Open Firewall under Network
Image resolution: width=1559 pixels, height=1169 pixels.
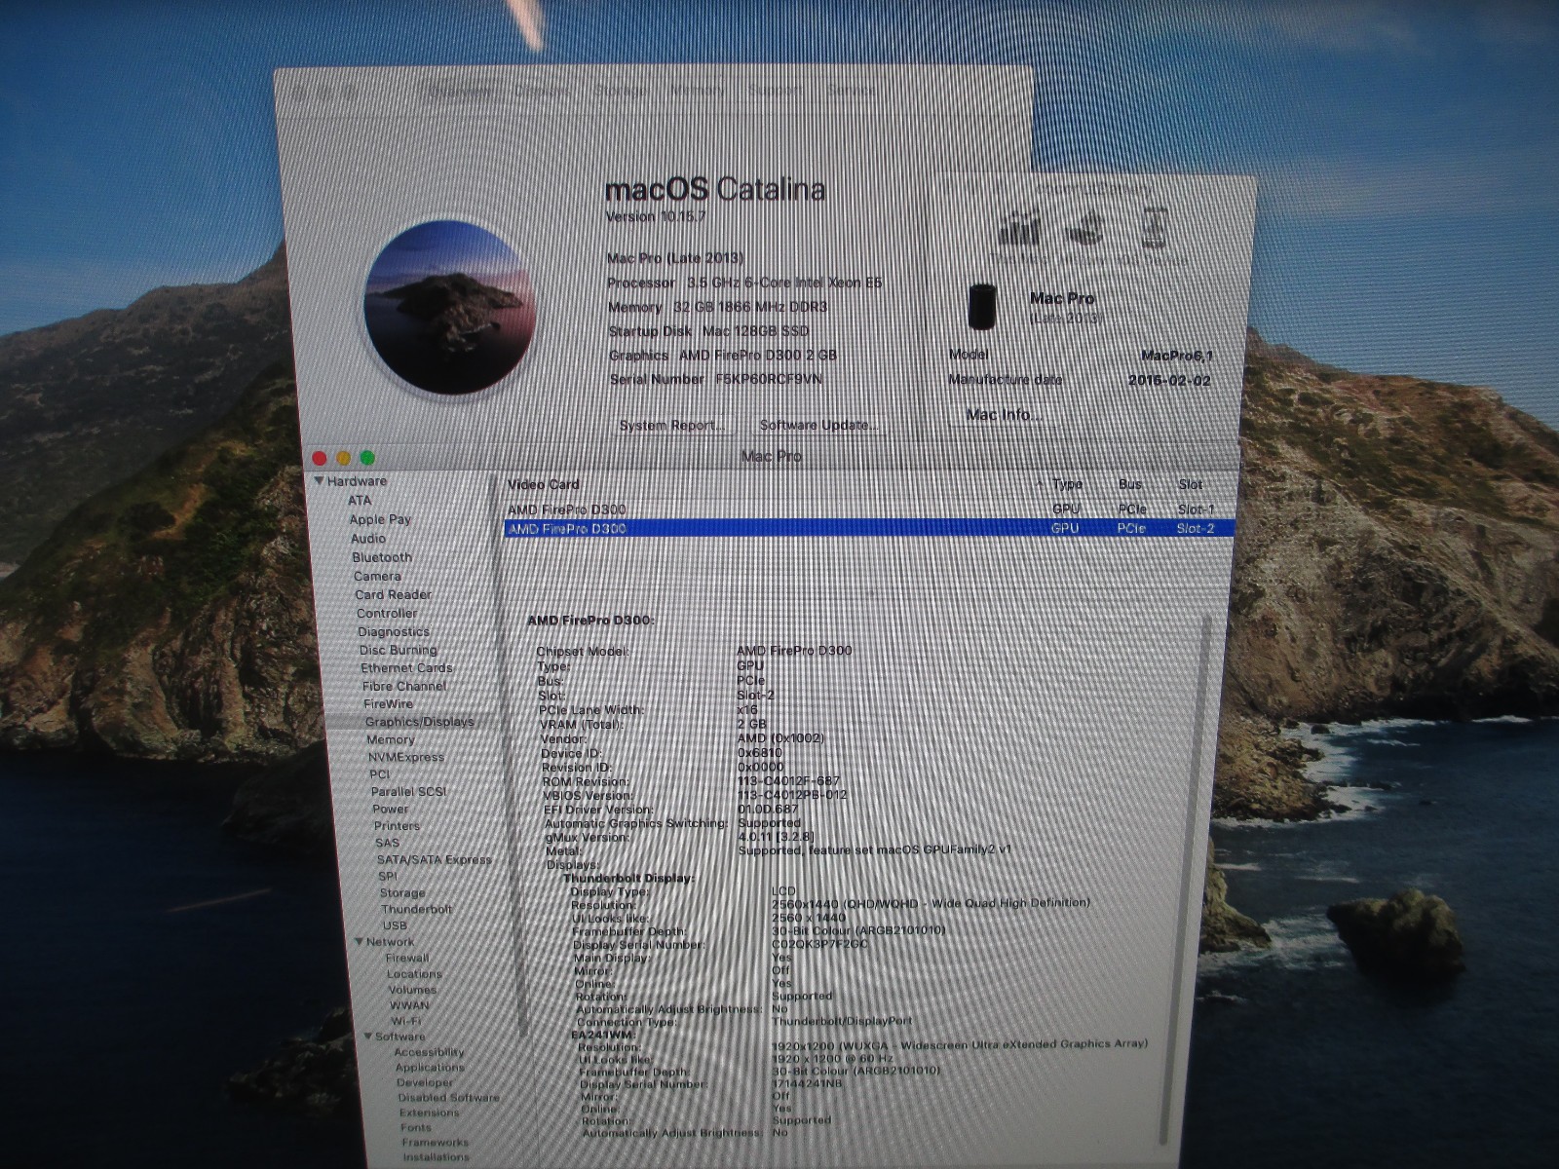click(407, 958)
